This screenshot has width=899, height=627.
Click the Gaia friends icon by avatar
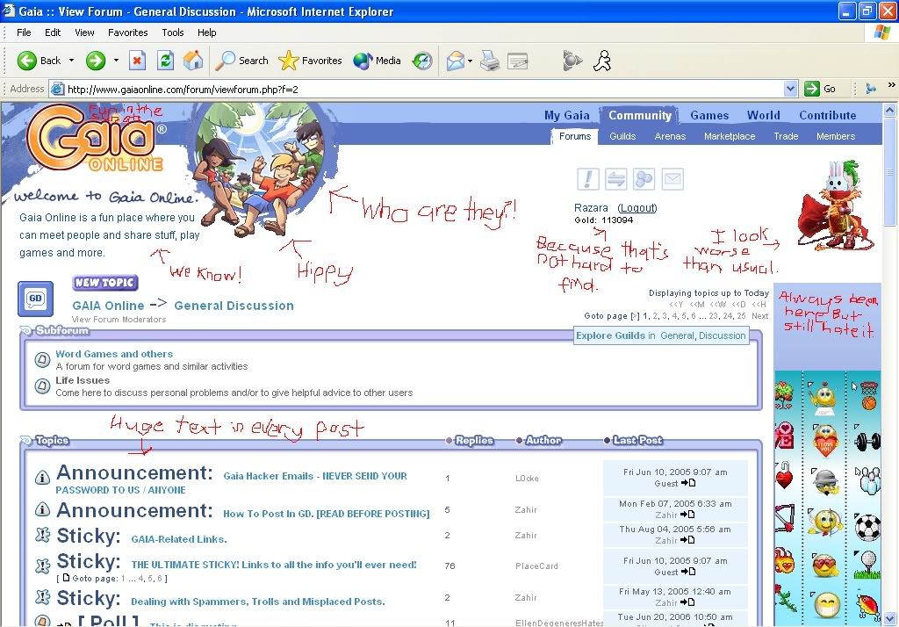tap(644, 179)
